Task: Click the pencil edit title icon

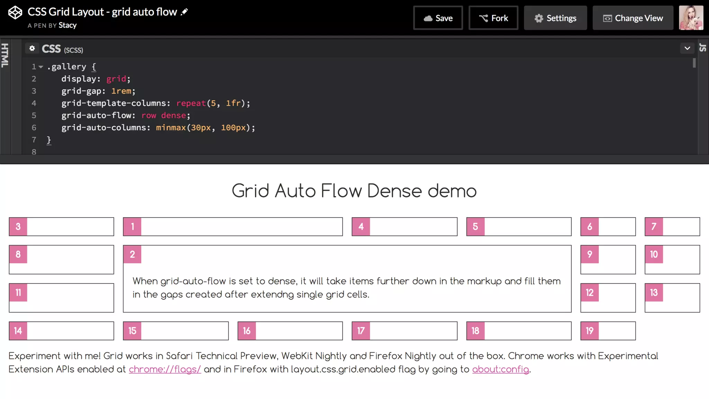Action: point(185,12)
